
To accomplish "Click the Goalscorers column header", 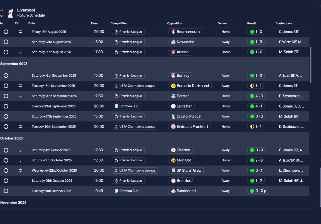I will click(284, 23).
